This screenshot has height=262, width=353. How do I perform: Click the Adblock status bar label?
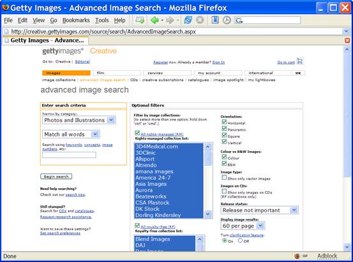pyautogui.click(x=327, y=256)
